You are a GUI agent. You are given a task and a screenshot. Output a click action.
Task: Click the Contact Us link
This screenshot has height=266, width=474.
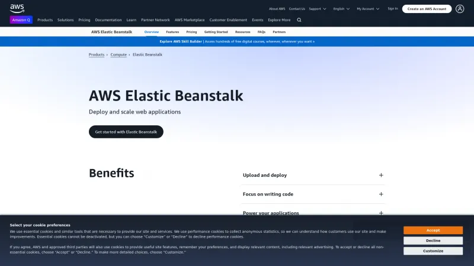[x=297, y=9]
